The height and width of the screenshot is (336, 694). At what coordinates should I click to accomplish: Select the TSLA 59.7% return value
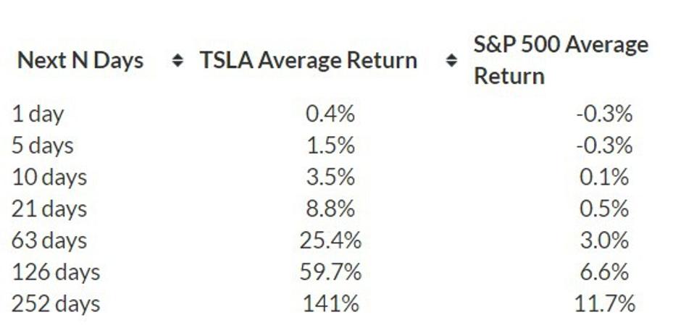330,272
